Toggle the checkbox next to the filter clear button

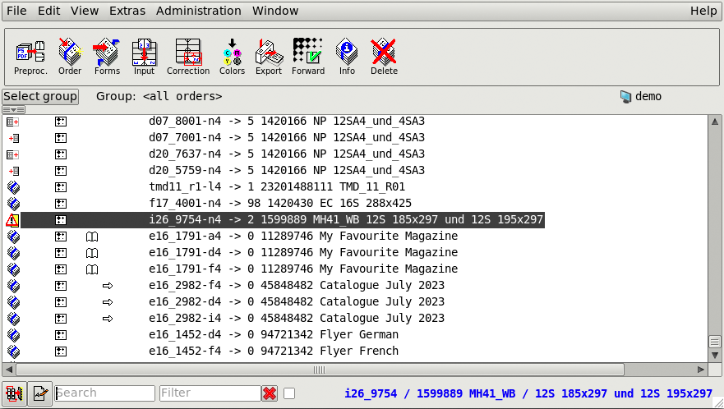click(x=289, y=393)
